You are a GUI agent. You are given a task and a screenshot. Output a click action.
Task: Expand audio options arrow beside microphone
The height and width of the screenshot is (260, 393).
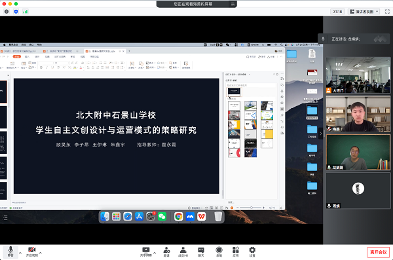20,253
